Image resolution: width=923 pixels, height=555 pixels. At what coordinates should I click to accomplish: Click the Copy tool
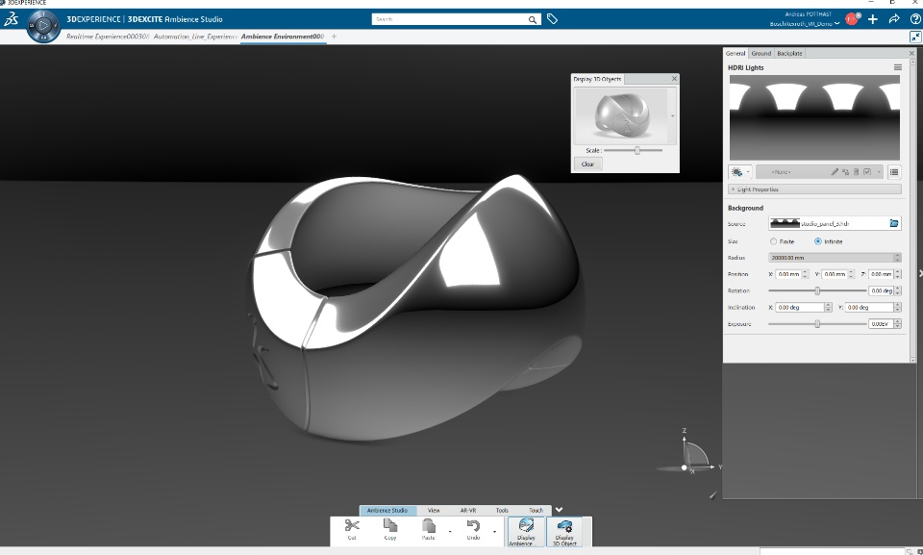(390, 528)
